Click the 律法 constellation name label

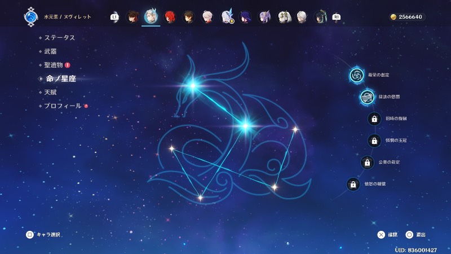click(x=389, y=97)
